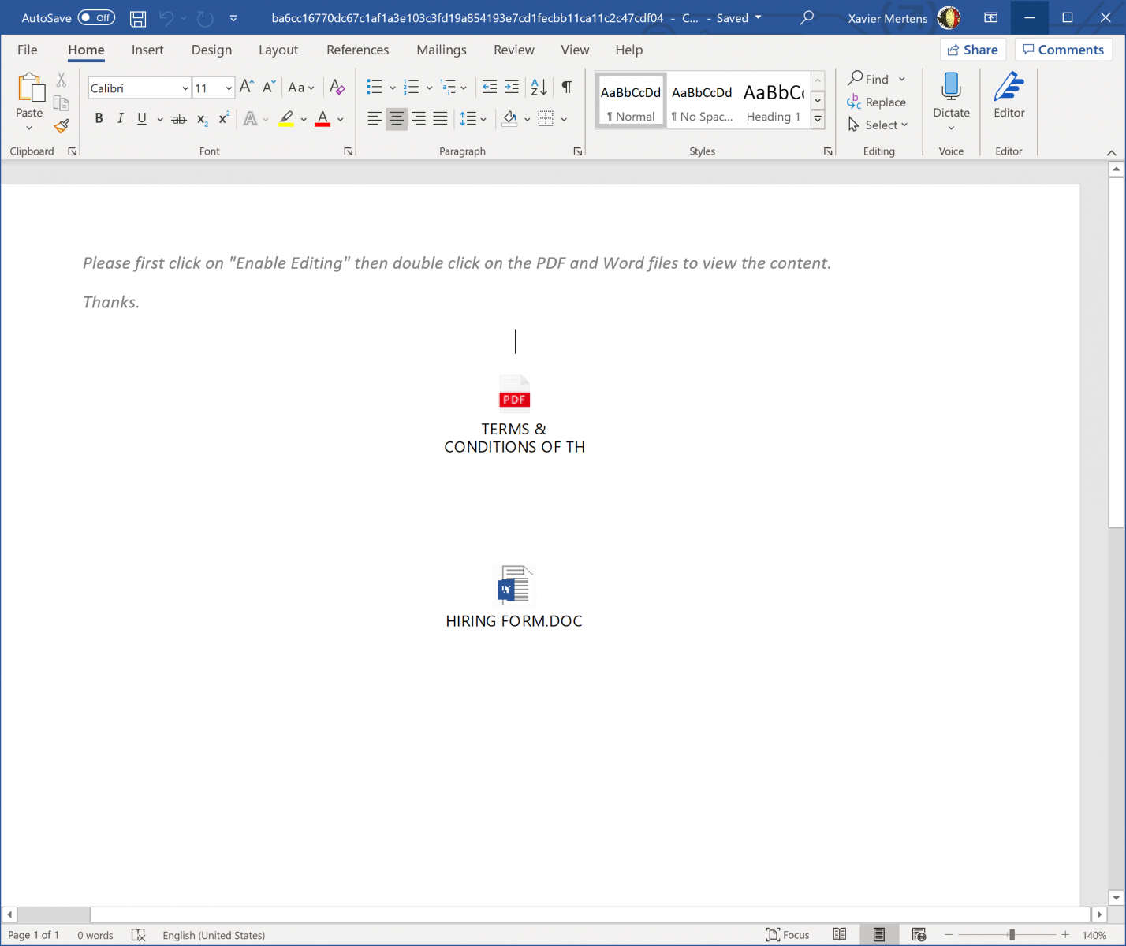Open the font size dropdown
Viewport: 1126px width, 946px height.
pyautogui.click(x=229, y=88)
